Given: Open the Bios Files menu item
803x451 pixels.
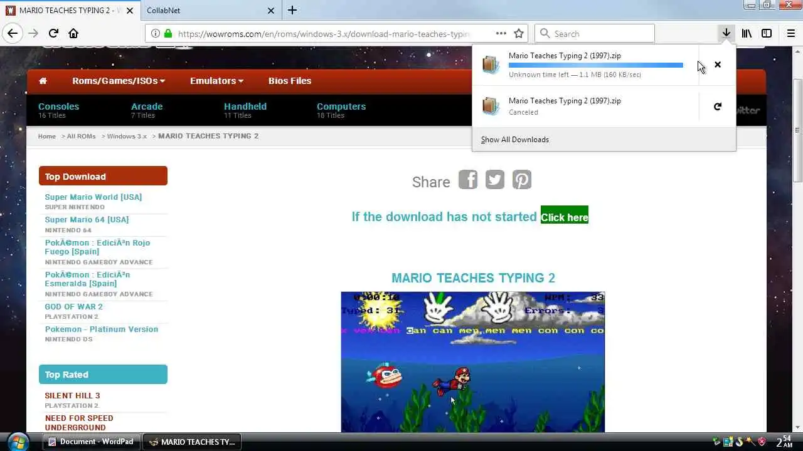Looking at the screenshot, I should 290,81.
